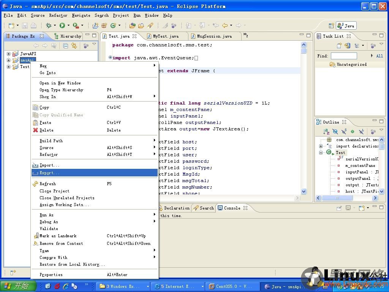Show hidden editor tabs overflow list
389x292 pixels.
click(246, 35)
